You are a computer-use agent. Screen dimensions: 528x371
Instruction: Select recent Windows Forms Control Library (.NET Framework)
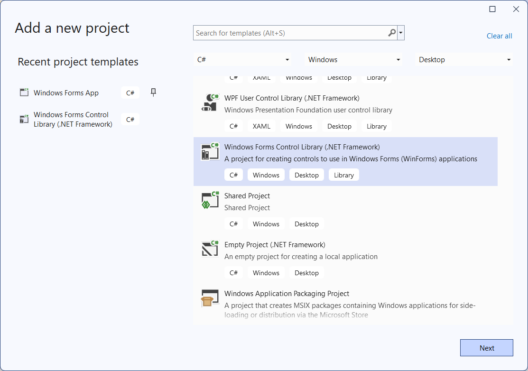click(73, 120)
